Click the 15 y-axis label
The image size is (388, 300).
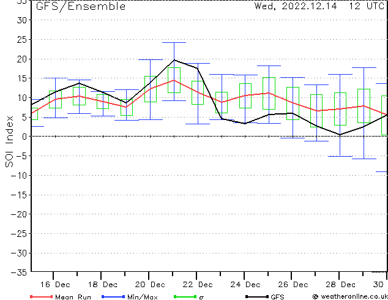[21, 78]
